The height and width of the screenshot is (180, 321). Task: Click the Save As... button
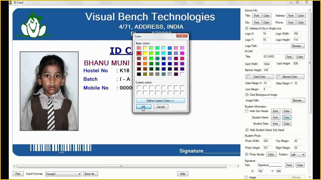point(91,174)
